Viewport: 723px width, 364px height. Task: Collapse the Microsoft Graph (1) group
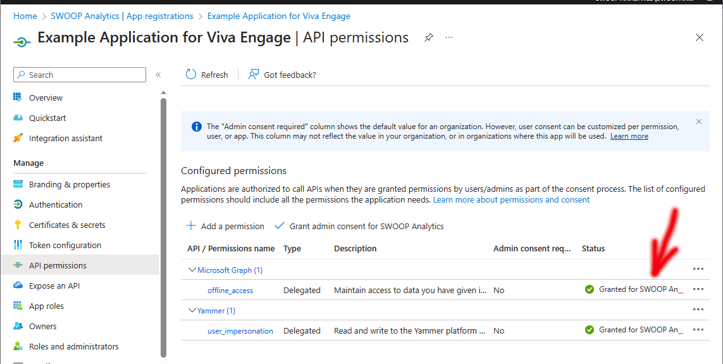pos(192,270)
